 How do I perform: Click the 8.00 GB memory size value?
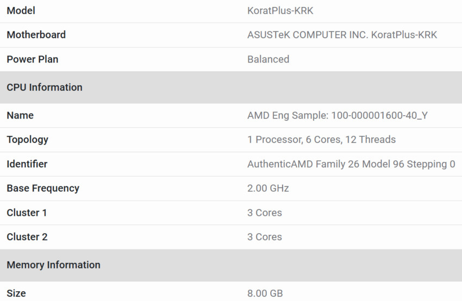pyautogui.click(x=265, y=293)
